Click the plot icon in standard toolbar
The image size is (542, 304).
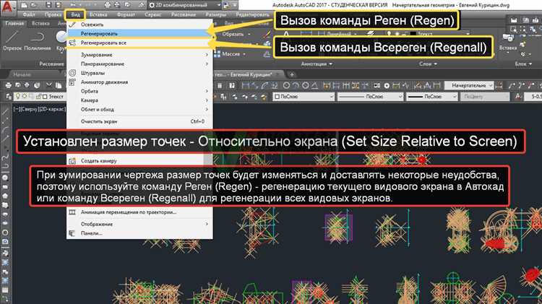coord(8,85)
